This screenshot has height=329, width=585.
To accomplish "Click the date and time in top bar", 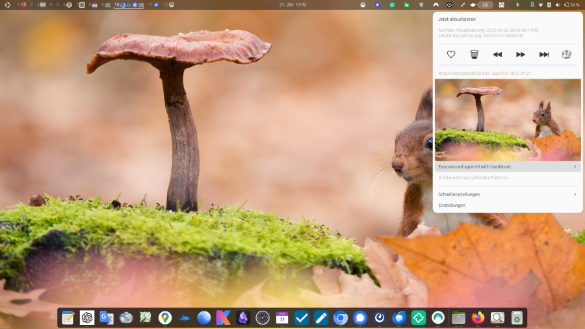I will 292,5.
